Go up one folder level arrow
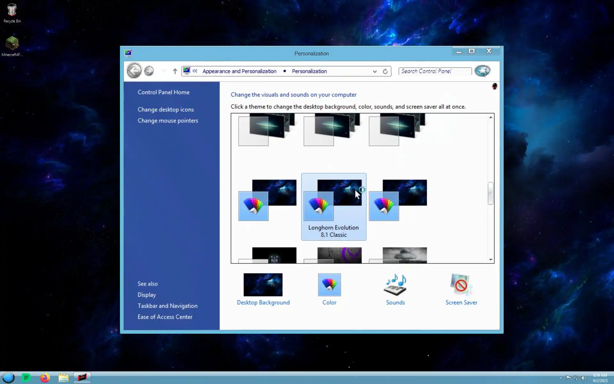Image resolution: width=614 pixels, height=384 pixels. point(175,71)
